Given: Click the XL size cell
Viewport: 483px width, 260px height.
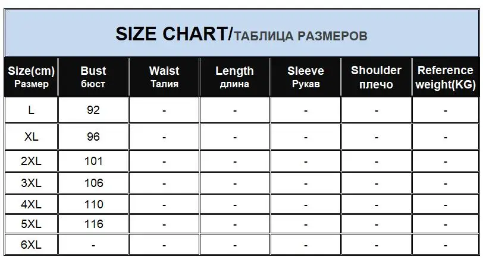Looking at the screenshot, I should tap(31, 137).
